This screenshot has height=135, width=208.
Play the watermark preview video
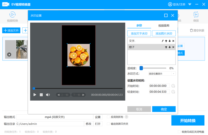[x=35, y=95]
